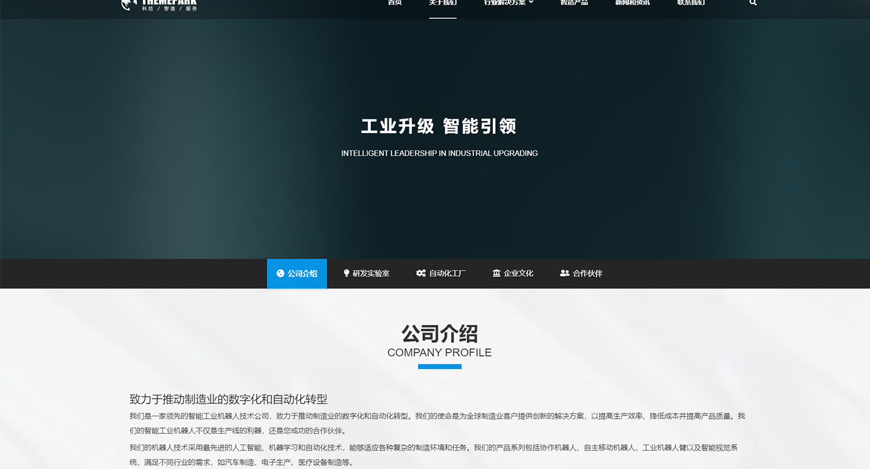
Task: Click the THEMEPARK wordmark in the header
Action: [x=170, y=1]
